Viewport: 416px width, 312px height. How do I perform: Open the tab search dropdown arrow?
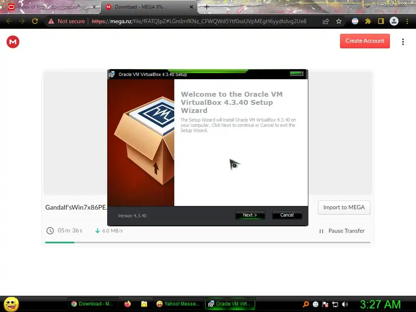click(x=367, y=6)
